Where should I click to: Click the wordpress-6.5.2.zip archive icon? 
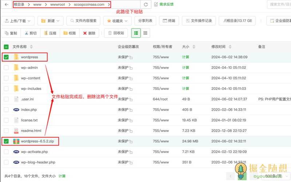click(16, 141)
